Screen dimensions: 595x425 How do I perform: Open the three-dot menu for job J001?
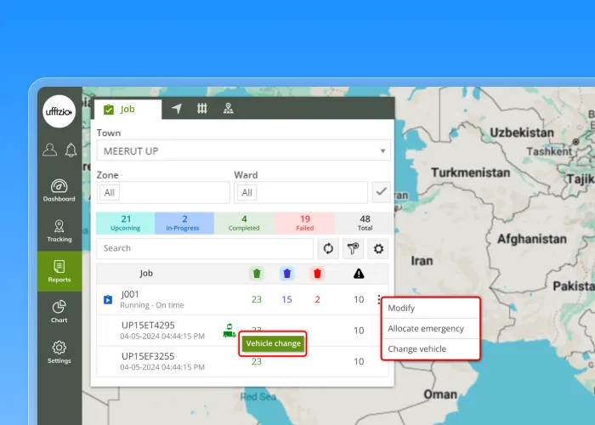point(378,299)
